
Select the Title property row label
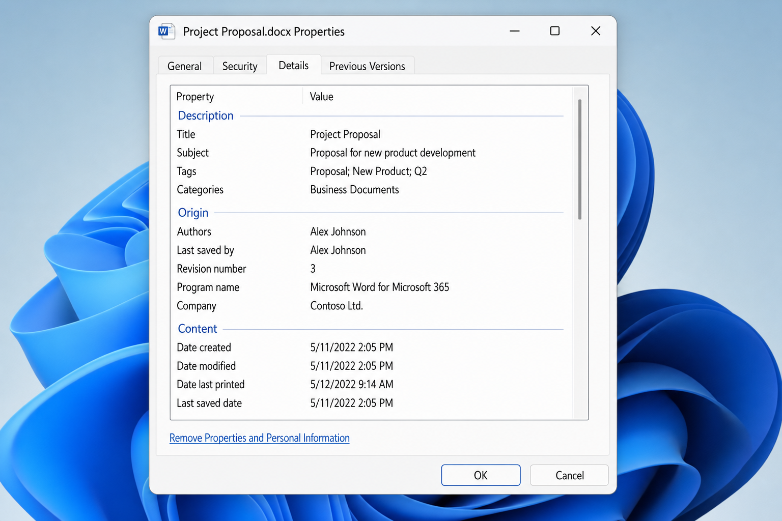click(186, 134)
